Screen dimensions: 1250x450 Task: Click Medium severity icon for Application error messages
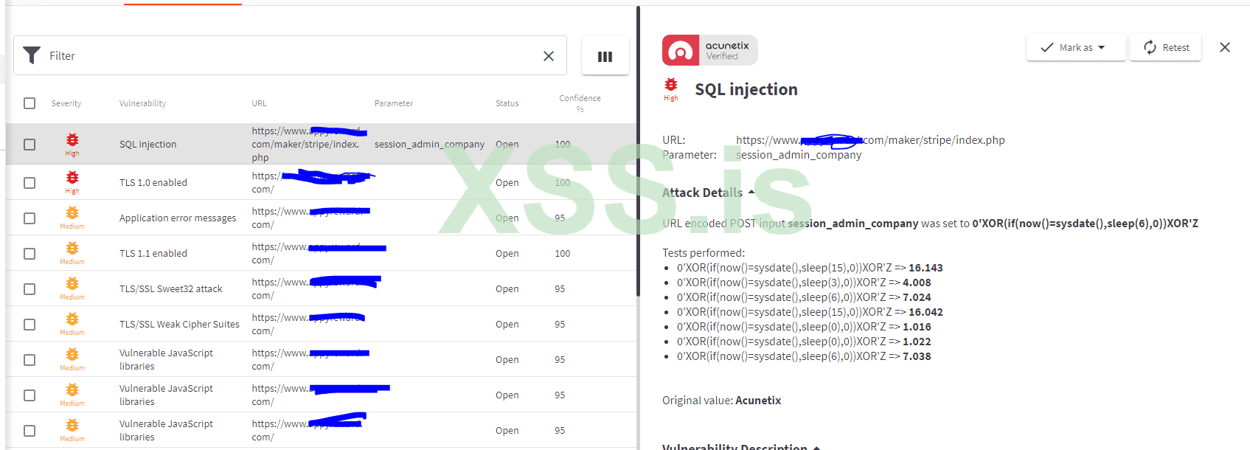tap(72, 212)
